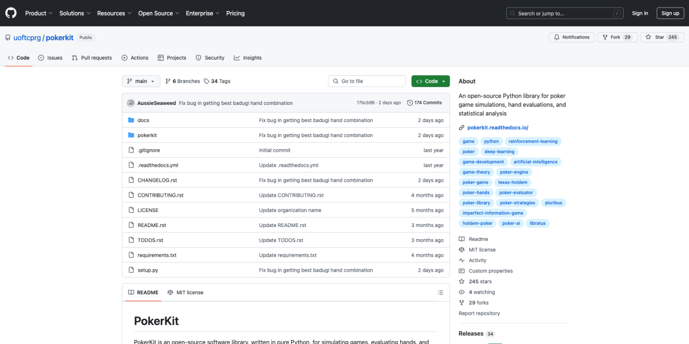Switch to the Issues tab
This screenshot has width=689, height=344.
(51, 58)
